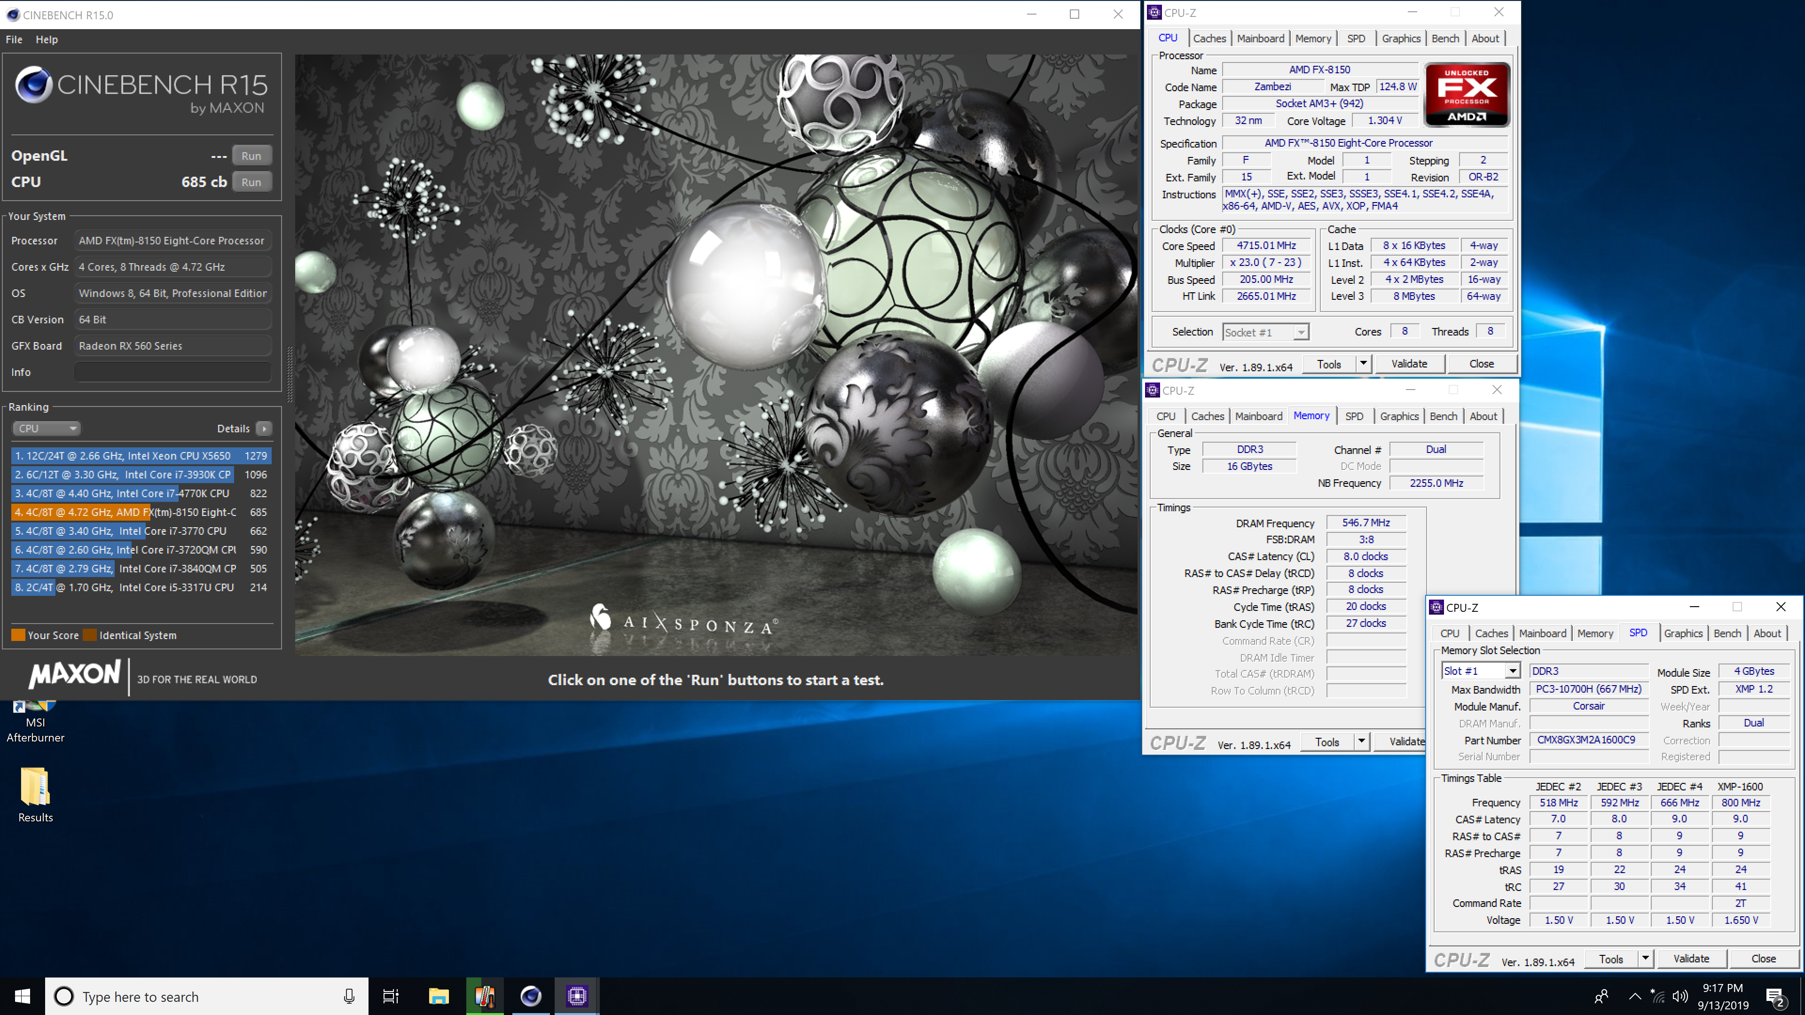This screenshot has width=1805, height=1015.
Task: Open the MSI Afterburner desktop shortcut
Action: [x=35, y=721]
